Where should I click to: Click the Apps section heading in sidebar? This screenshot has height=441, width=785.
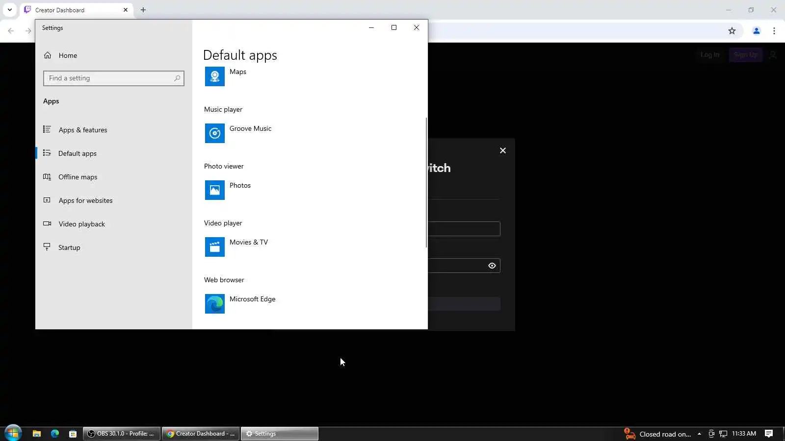click(51, 101)
